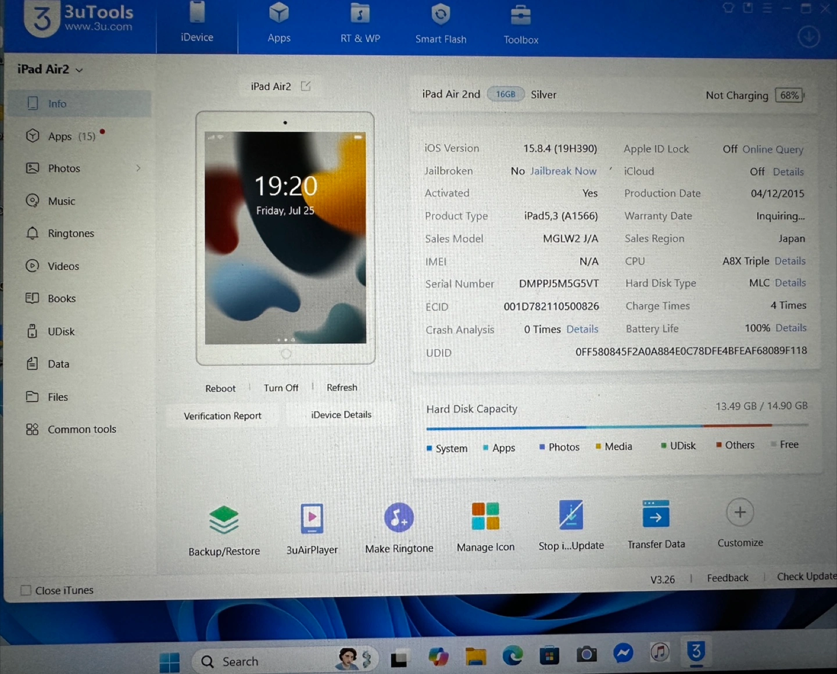This screenshot has width=837, height=674.
Task: Open Stop iOS Update tool
Action: pyautogui.click(x=571, y=525)
